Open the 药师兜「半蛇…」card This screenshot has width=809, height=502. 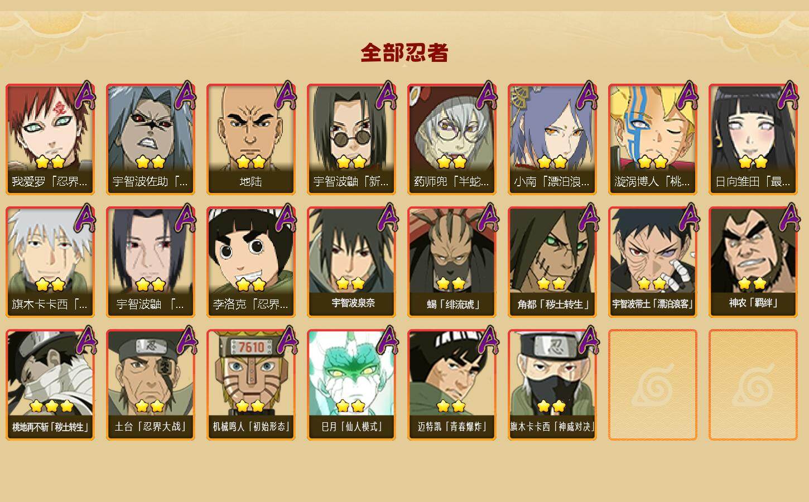pyautogui.click(x=452, y=139)
